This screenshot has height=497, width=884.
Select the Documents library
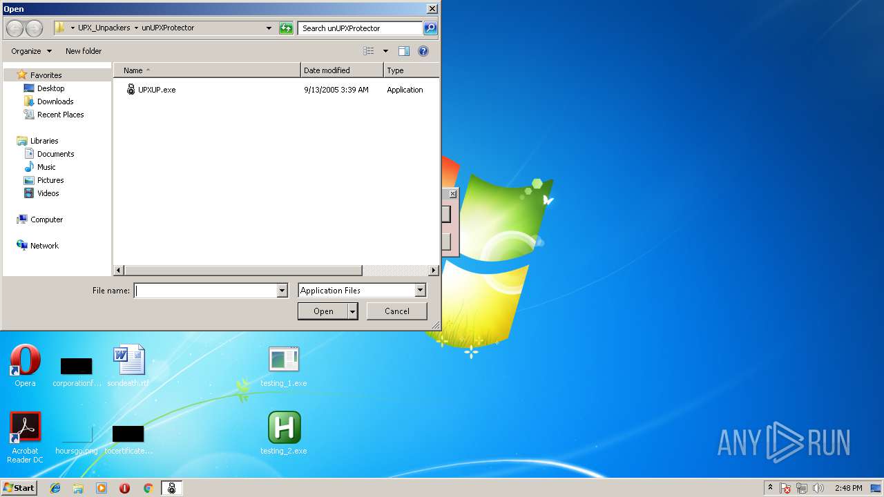coord(55,154)
